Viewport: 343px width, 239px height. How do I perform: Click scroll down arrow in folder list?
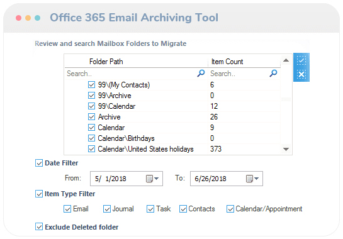pos(286,149)
